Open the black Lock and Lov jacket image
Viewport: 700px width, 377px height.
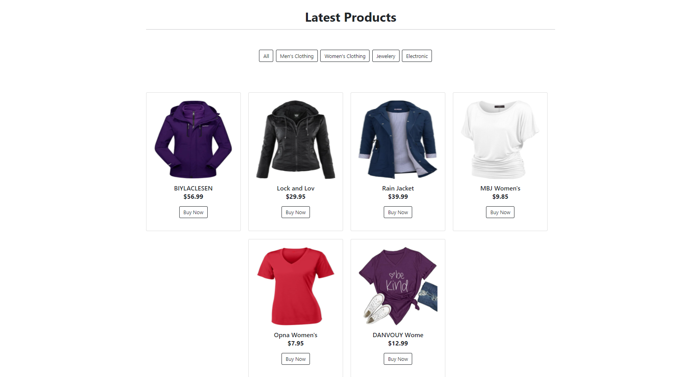[x=296, y=140]
